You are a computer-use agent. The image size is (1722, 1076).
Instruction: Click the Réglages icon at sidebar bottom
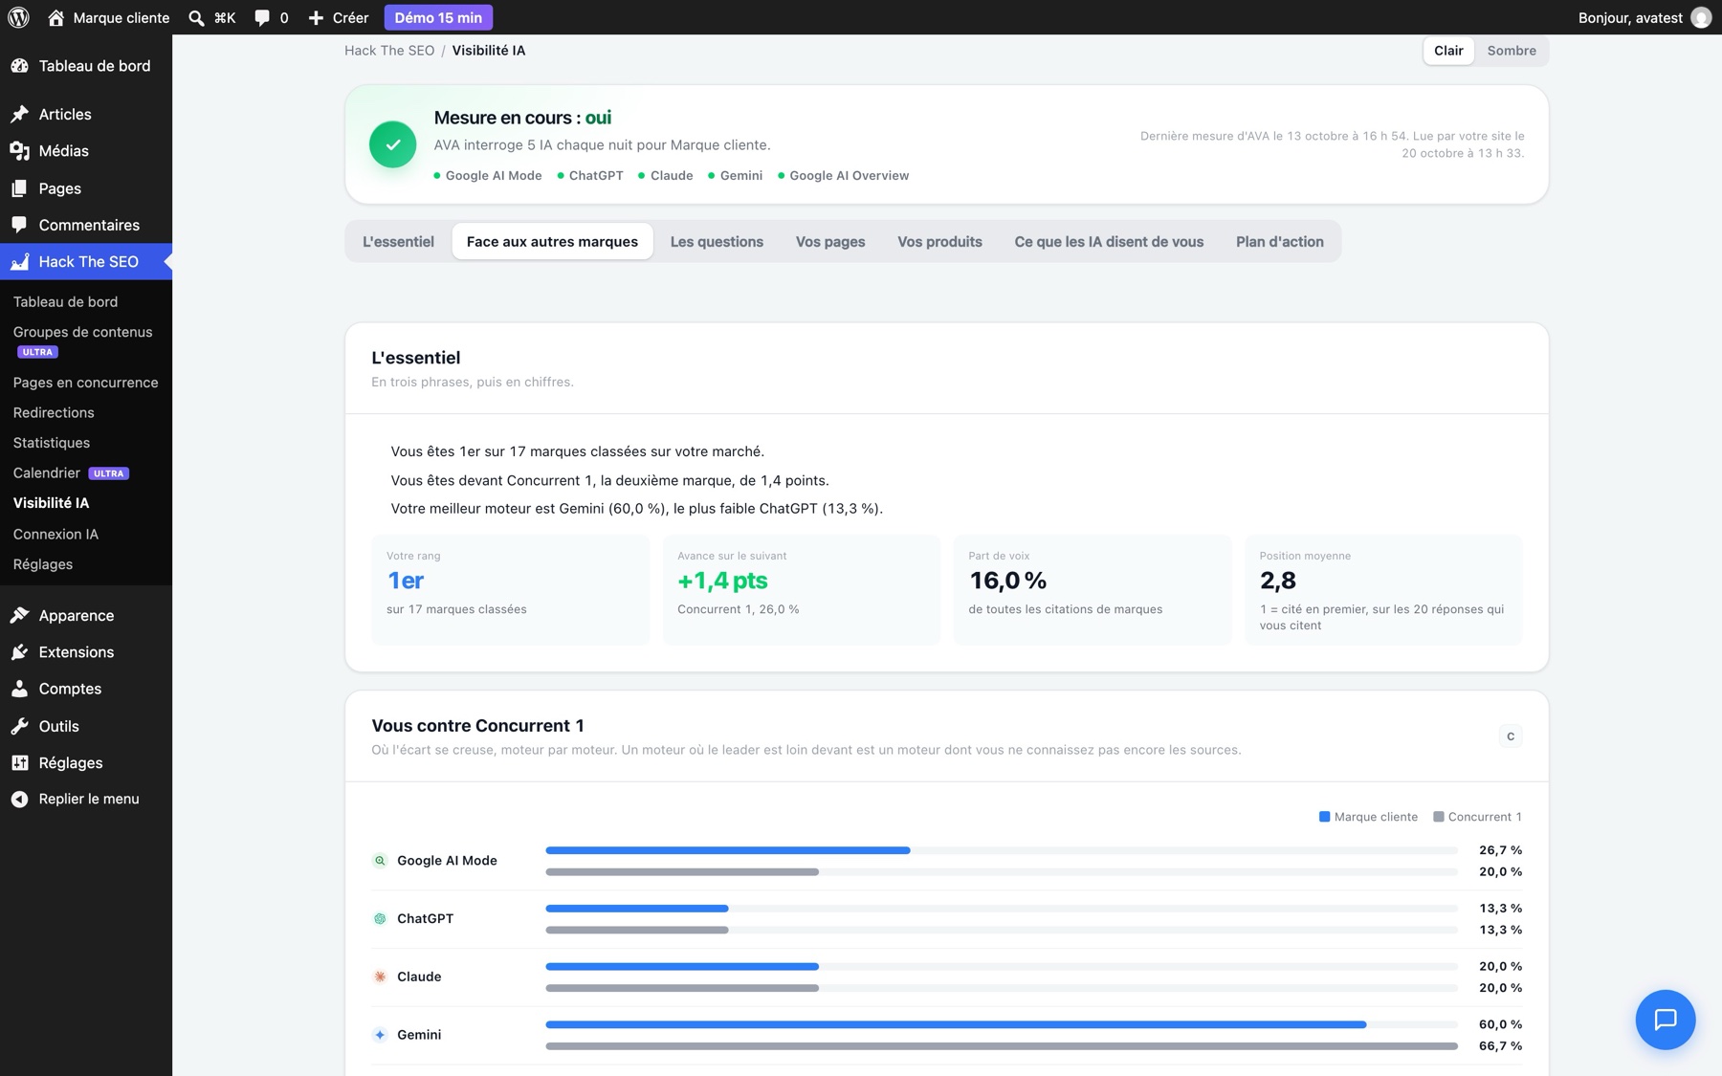click(19, 762)
